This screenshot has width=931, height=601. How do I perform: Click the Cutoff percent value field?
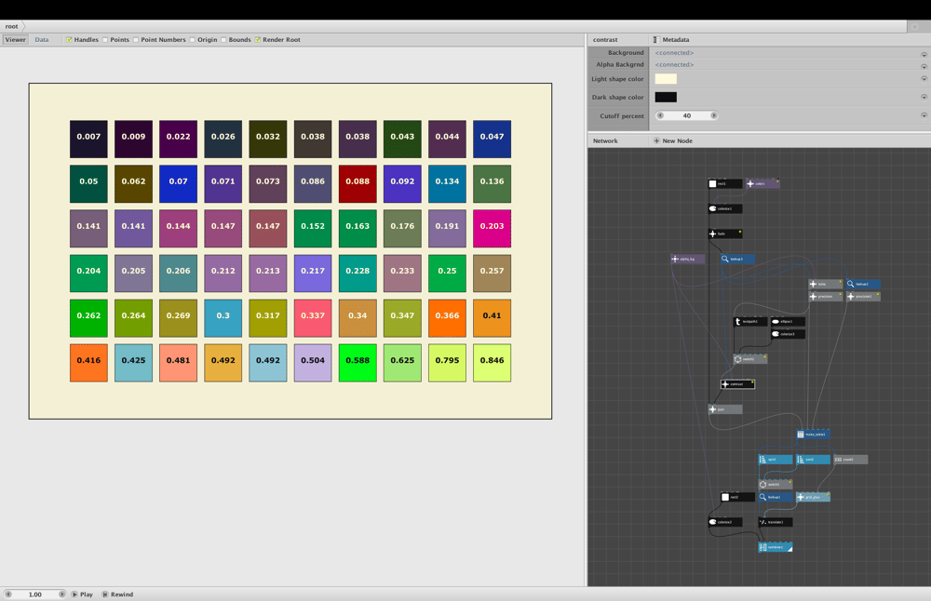[687, 115]
